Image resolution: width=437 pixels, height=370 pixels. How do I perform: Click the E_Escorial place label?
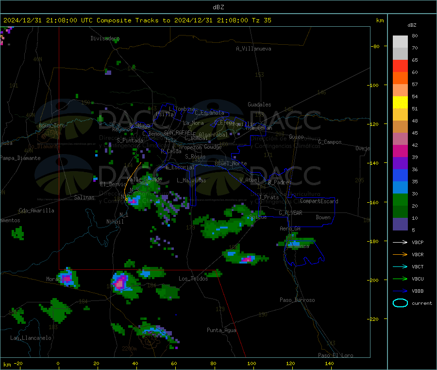tap(180, 167)
